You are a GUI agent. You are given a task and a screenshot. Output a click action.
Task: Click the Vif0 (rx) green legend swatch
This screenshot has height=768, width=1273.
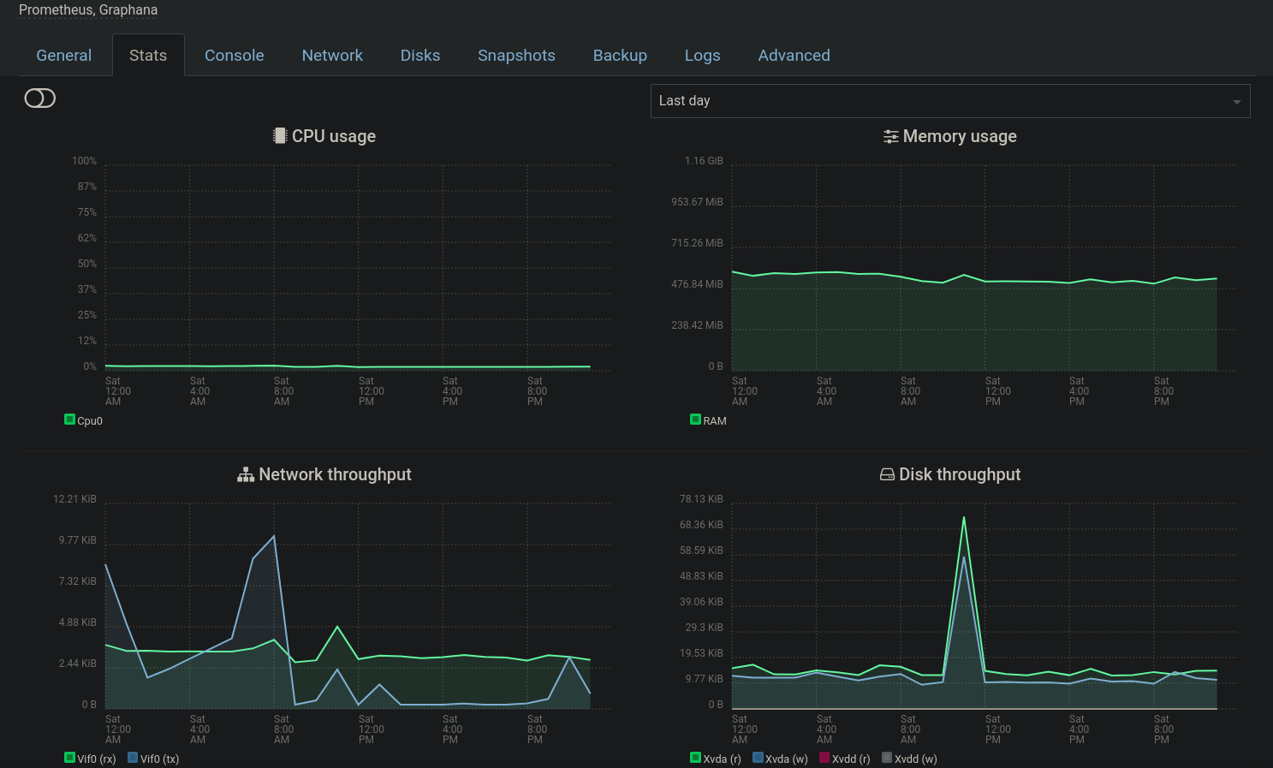pyautogui.click(x=70, y=758)
